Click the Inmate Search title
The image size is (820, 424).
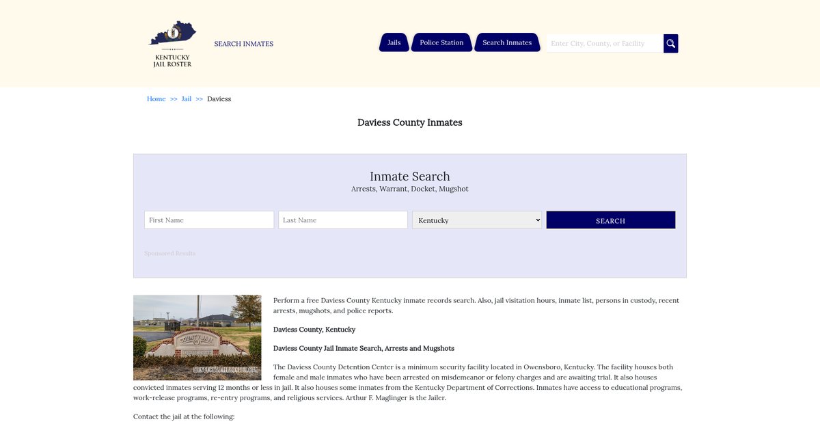[410, 176]
